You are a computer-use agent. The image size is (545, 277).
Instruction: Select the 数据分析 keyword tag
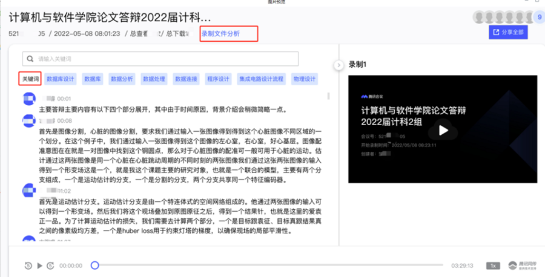[124, 79]
